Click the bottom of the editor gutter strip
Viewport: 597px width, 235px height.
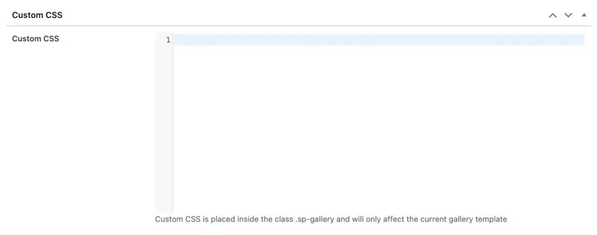click(x=164, y=204)
